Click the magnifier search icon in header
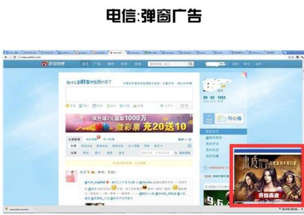Image resolution: width=304 pixels, height=215 pixels. tap(190, 64)
